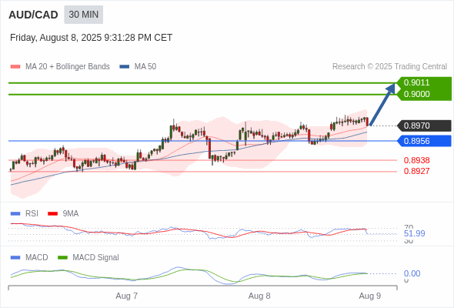Select the 0.9000 resistance price tag

(424, 95)
